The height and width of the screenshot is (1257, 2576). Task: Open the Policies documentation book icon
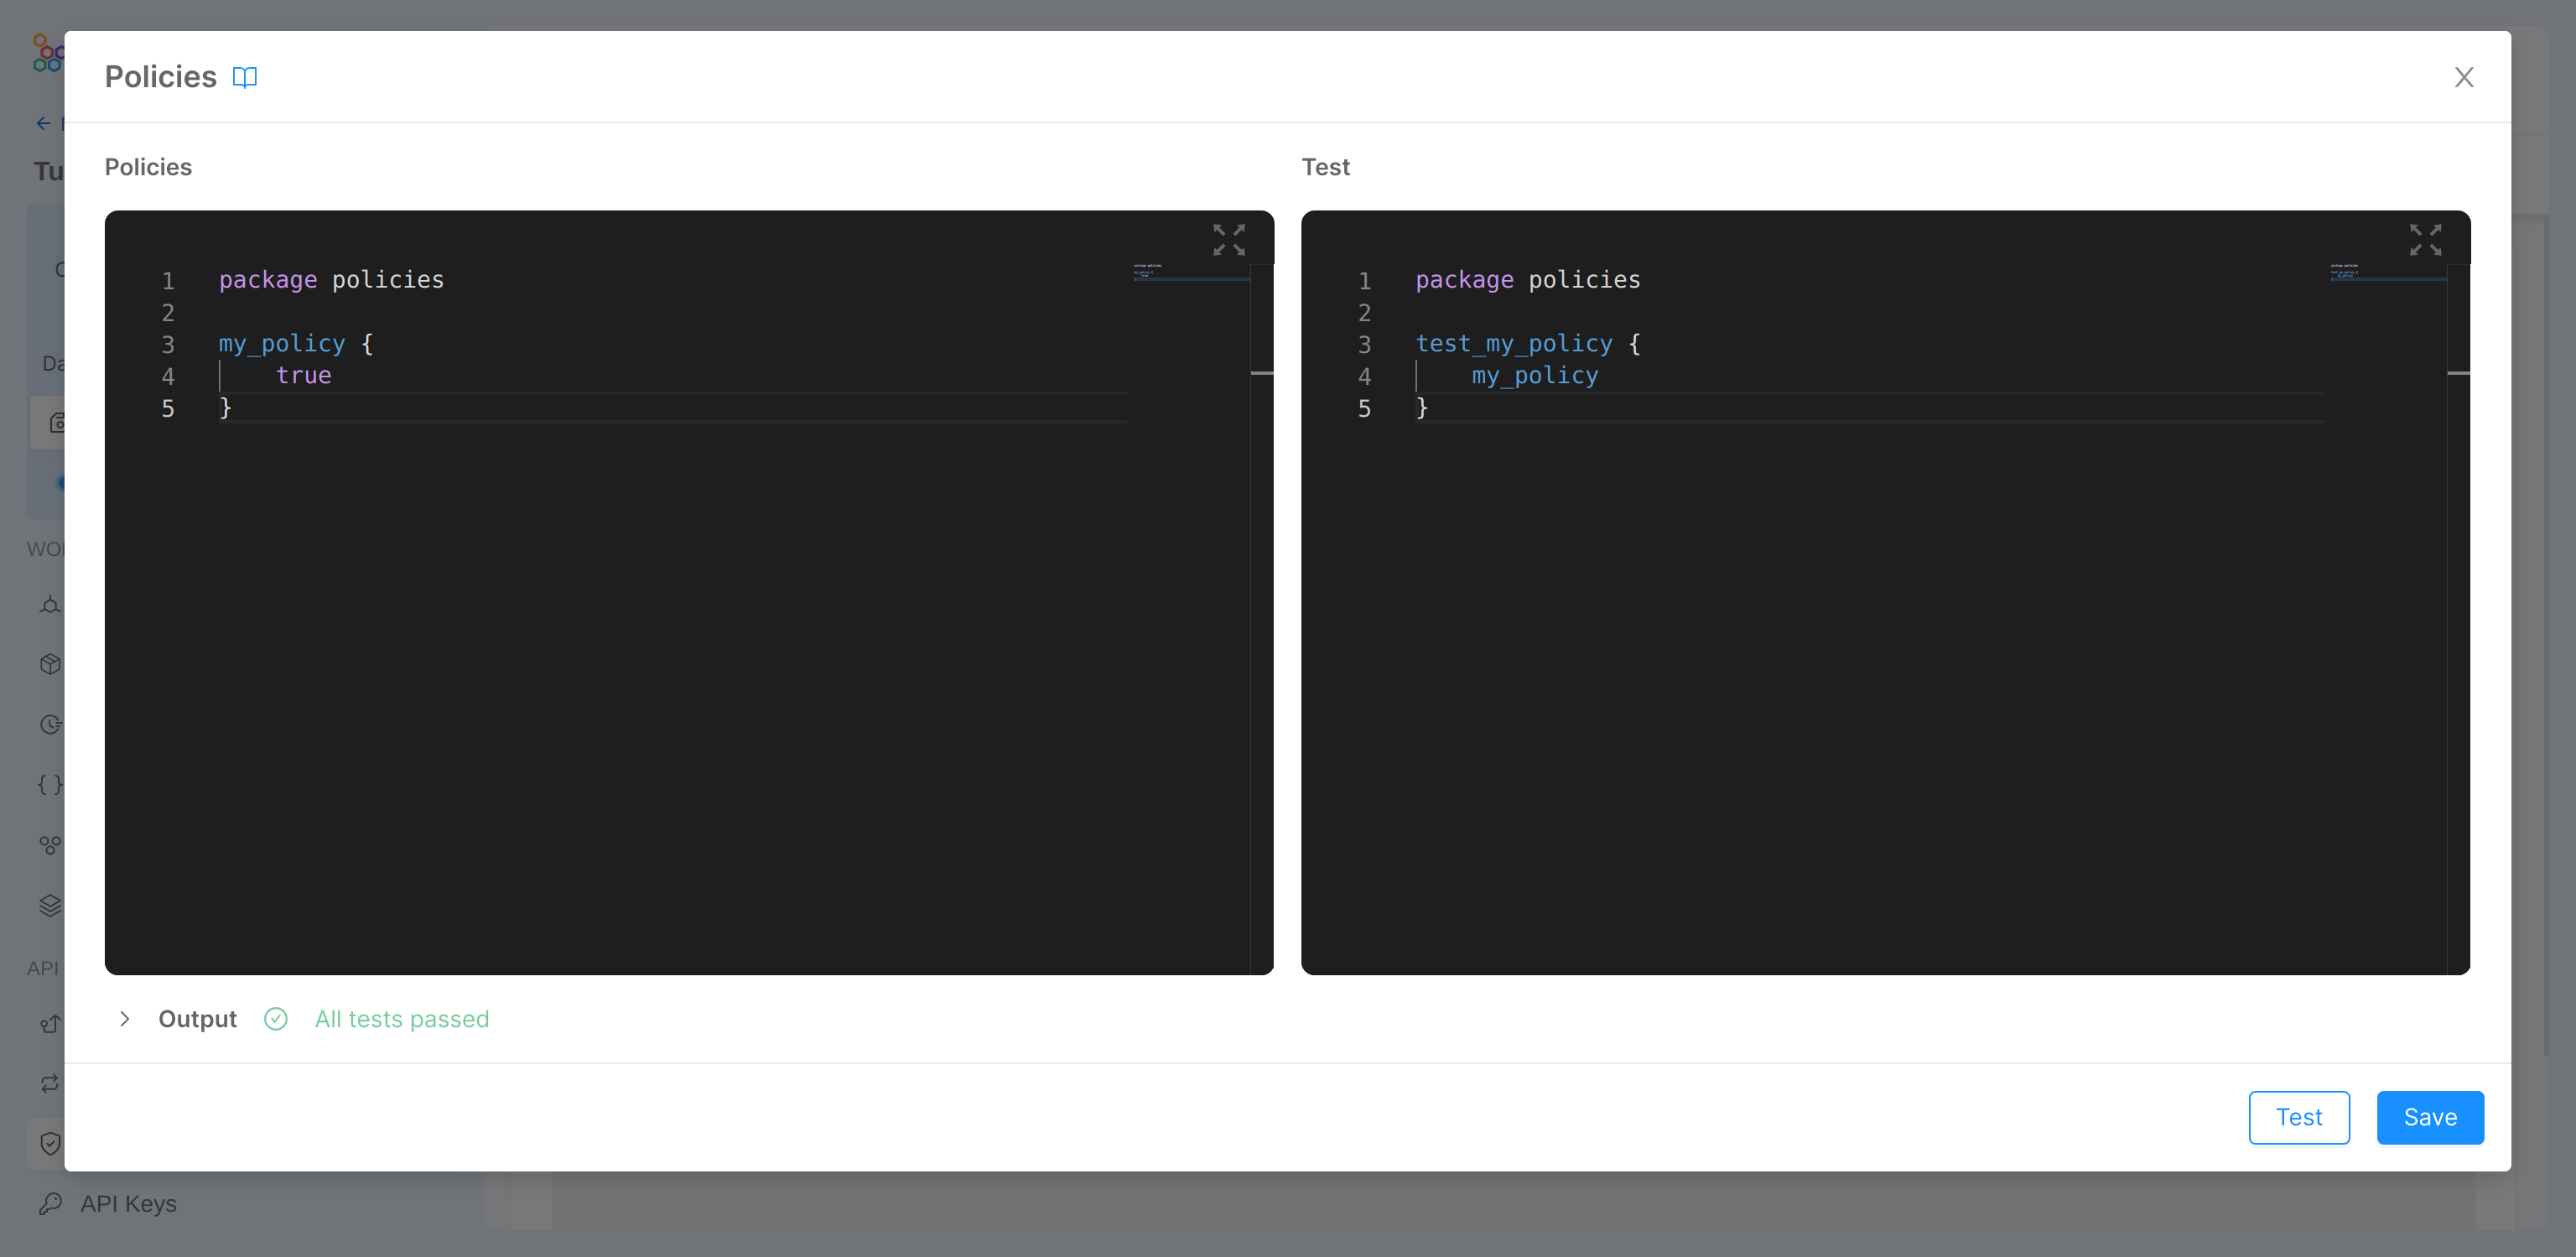tap(244, 77)
